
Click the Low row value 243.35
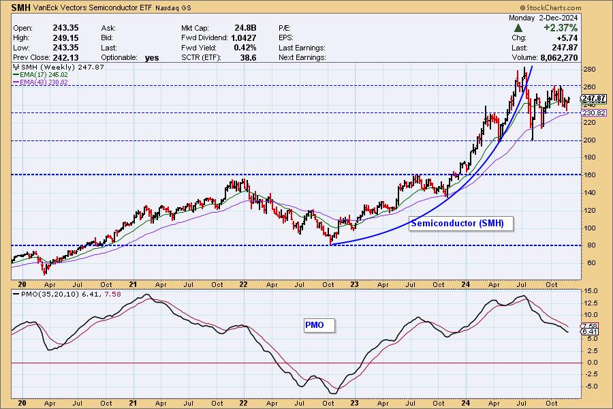(65, 48)
